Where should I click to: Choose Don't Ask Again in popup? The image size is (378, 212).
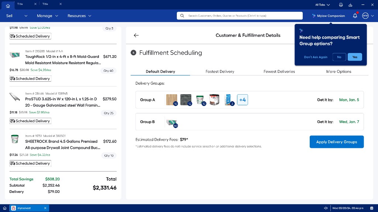click(316, 57)
